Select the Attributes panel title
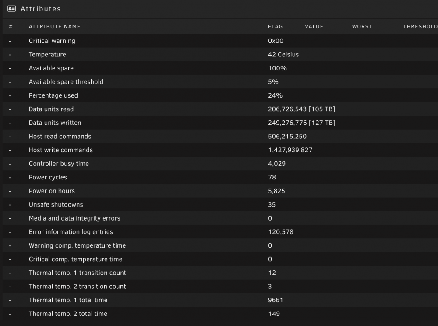This screenshot has width=438, height=326. coord(41,9)
